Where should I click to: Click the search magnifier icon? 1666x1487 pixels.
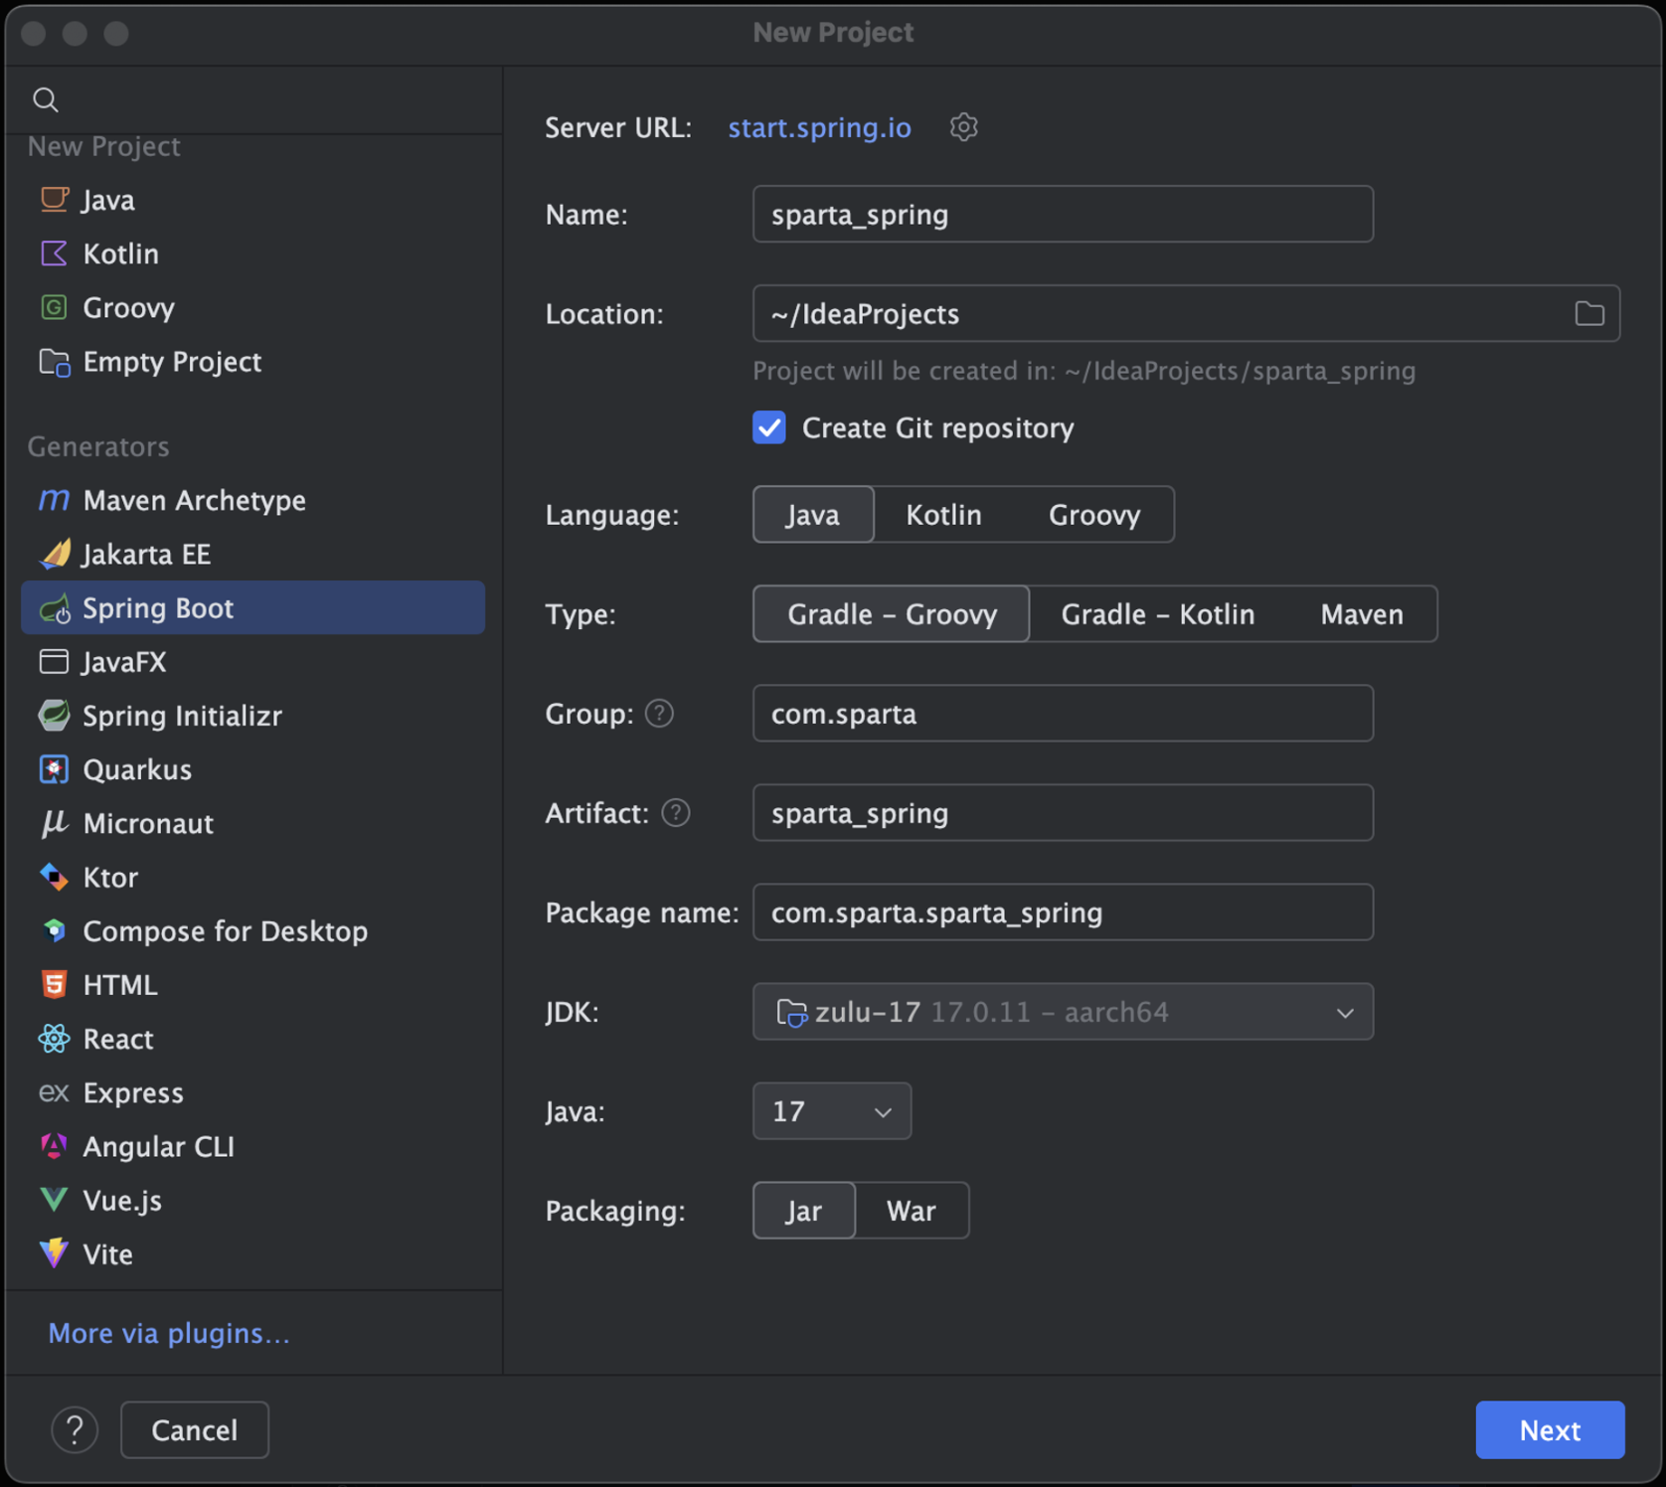click(x=46, y=99)
